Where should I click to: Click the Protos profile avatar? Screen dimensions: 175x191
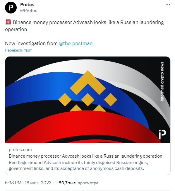tap(11, 8)
